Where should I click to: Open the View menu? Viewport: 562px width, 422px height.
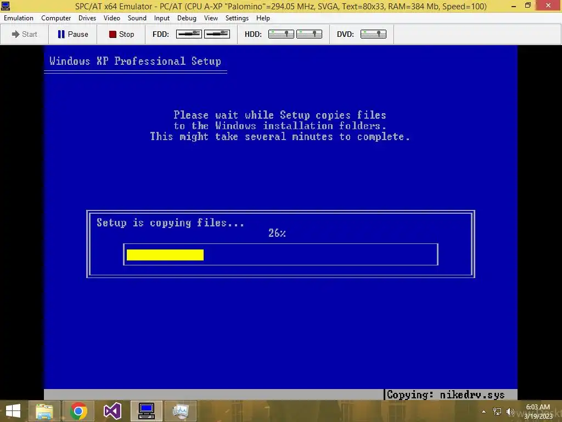click(x=211, y=18)
